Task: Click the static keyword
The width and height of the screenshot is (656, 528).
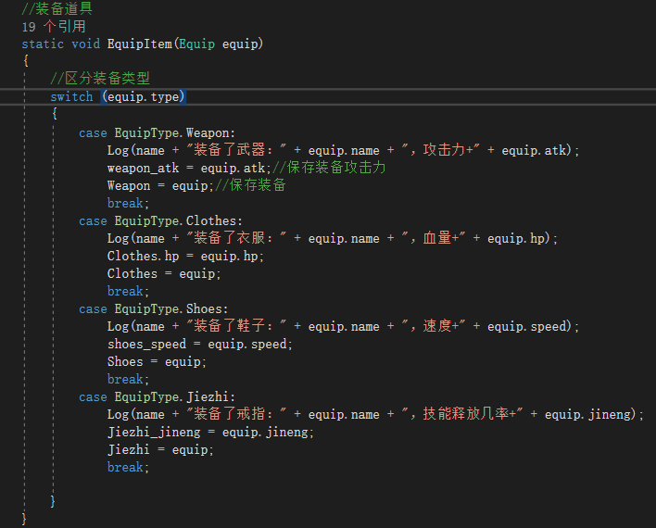Action: pos(43,44)
